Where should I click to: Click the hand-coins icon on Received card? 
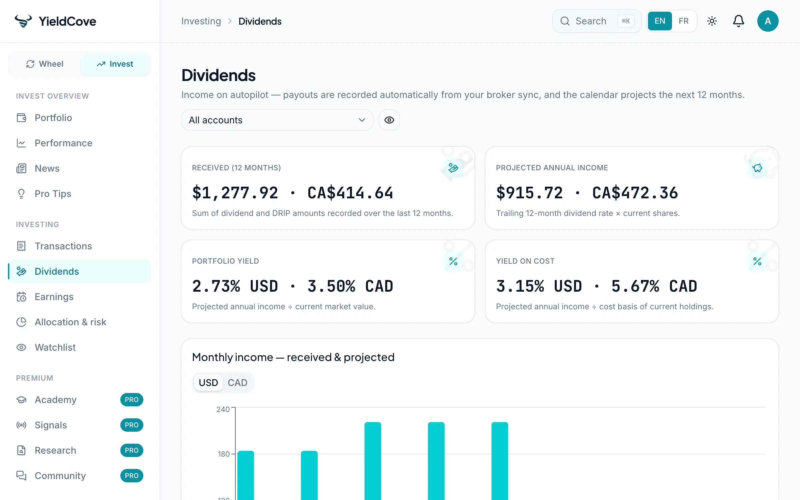pyautogui.click(x=453, y=168)
